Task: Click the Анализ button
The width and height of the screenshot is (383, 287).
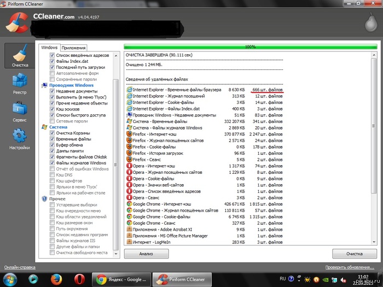Action: [x=146, y=254]
